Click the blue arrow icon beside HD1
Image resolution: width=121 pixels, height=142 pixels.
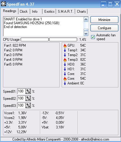65,69
